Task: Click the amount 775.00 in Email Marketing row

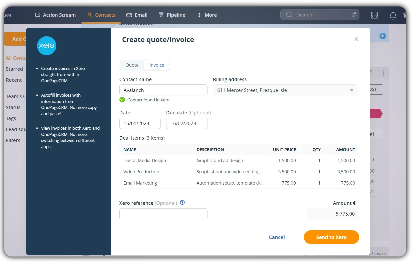Action: 348,183
